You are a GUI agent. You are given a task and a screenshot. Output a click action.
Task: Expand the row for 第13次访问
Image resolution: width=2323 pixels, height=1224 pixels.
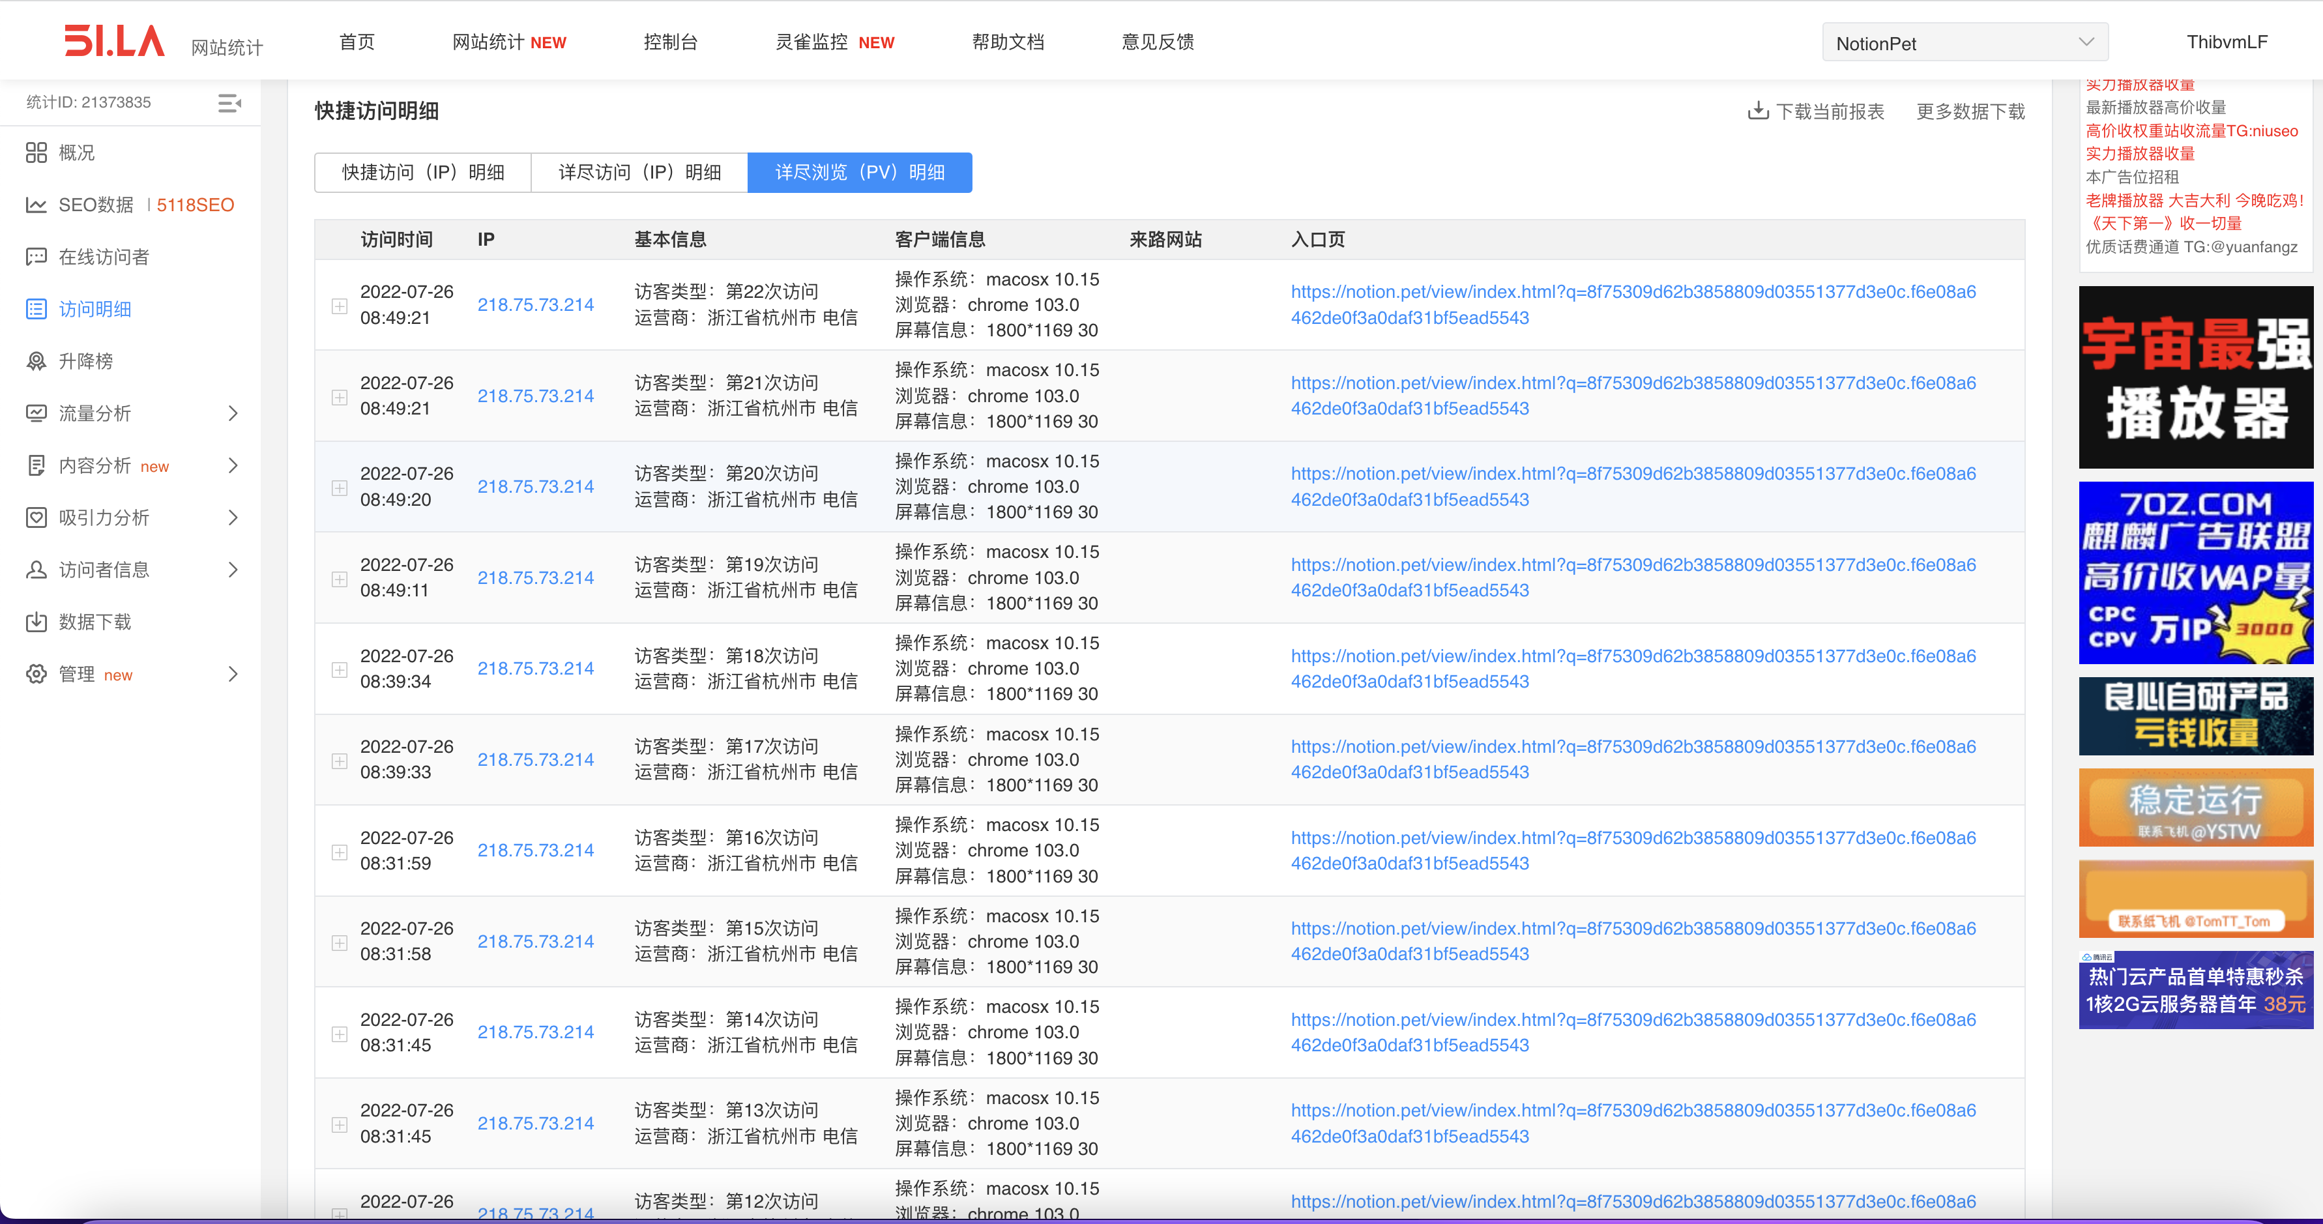pyautogui.click(x=339, y=1125)
